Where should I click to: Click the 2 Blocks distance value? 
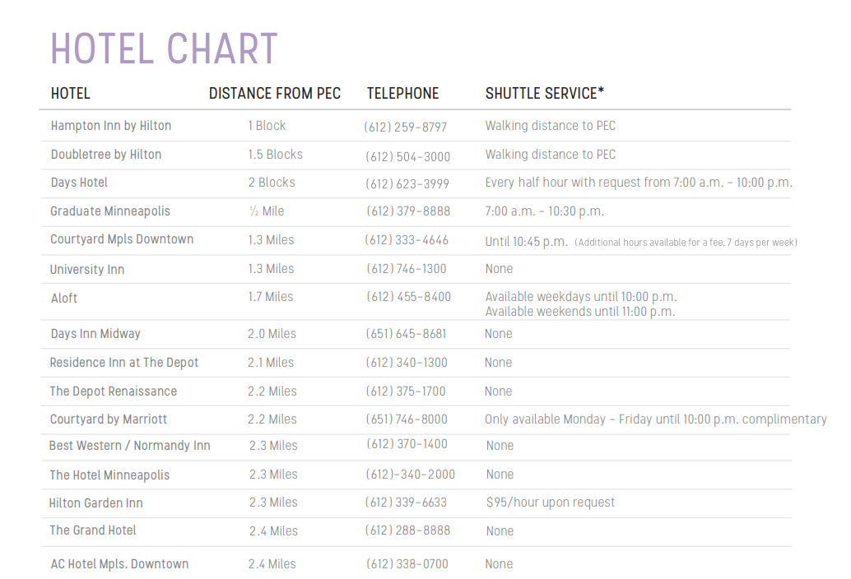tap(272, 183)
